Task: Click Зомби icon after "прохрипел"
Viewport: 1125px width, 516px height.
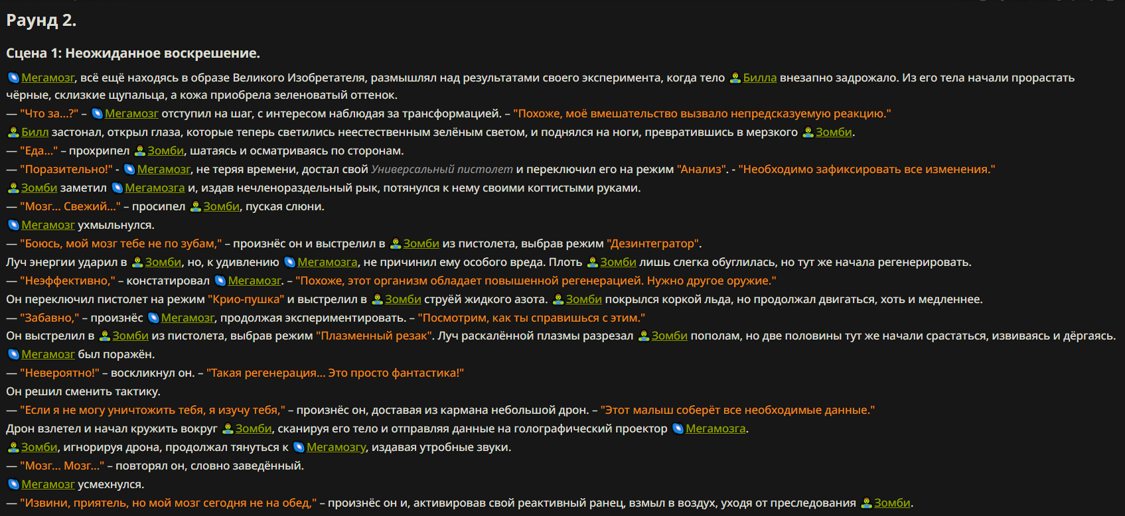Action: point(139,151)
